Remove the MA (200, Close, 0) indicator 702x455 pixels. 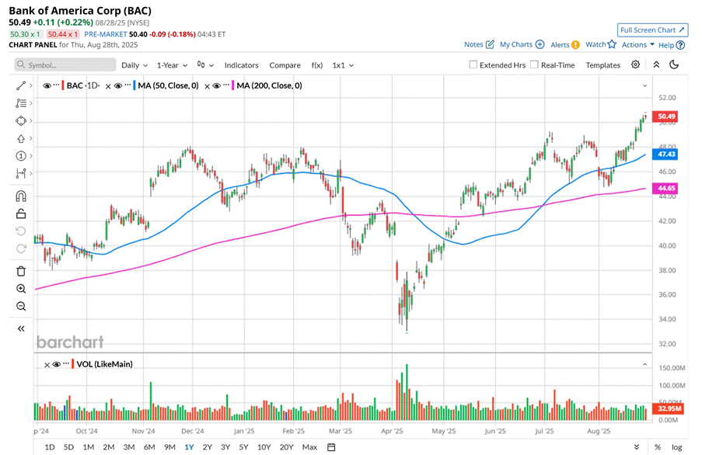207,86
